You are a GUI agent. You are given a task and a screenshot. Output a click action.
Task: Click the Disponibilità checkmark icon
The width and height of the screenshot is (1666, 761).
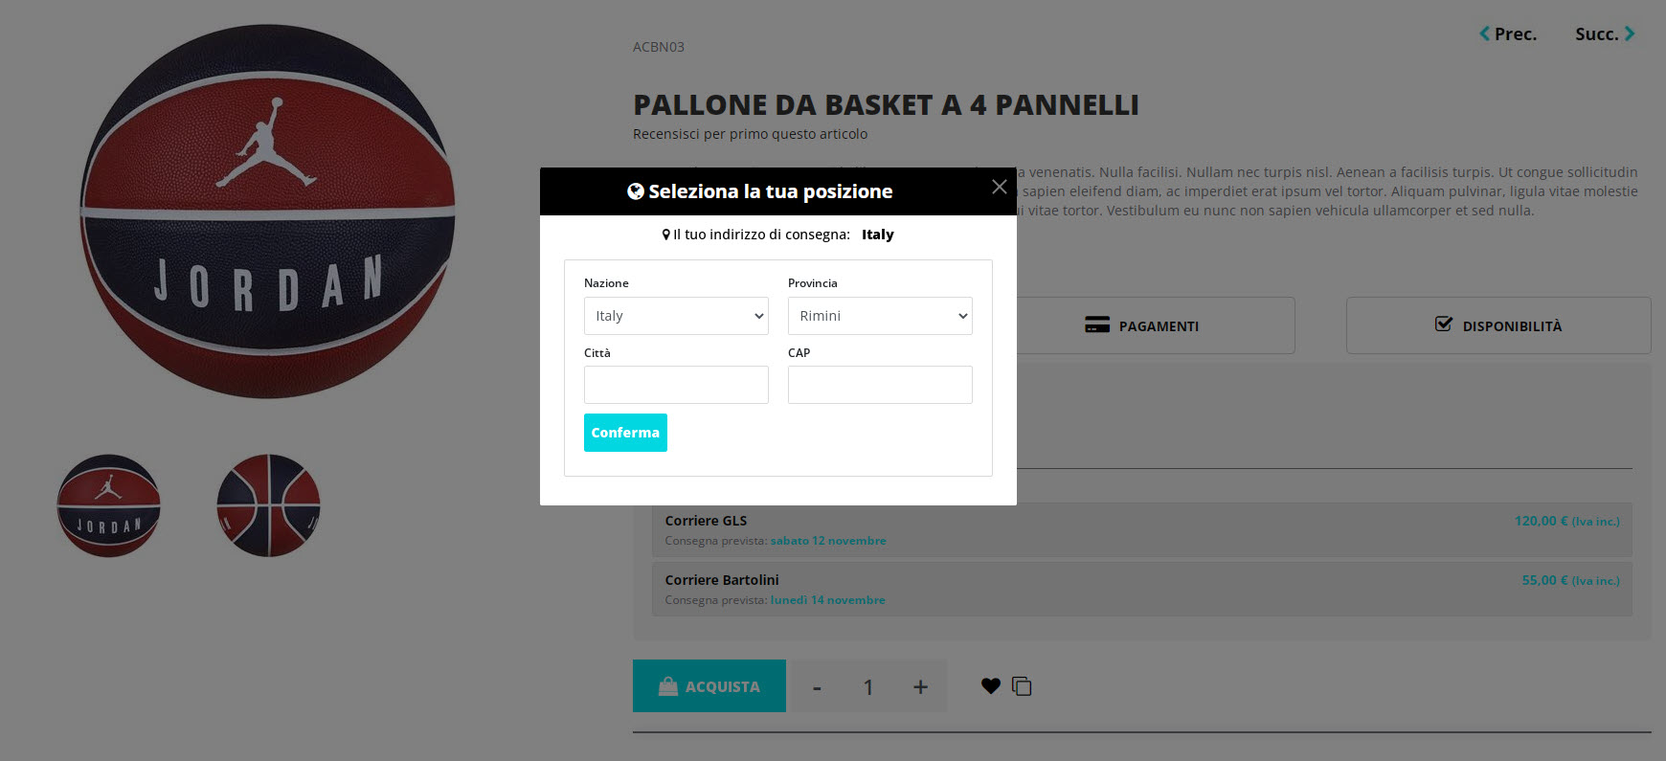[x=1444, y=325]
